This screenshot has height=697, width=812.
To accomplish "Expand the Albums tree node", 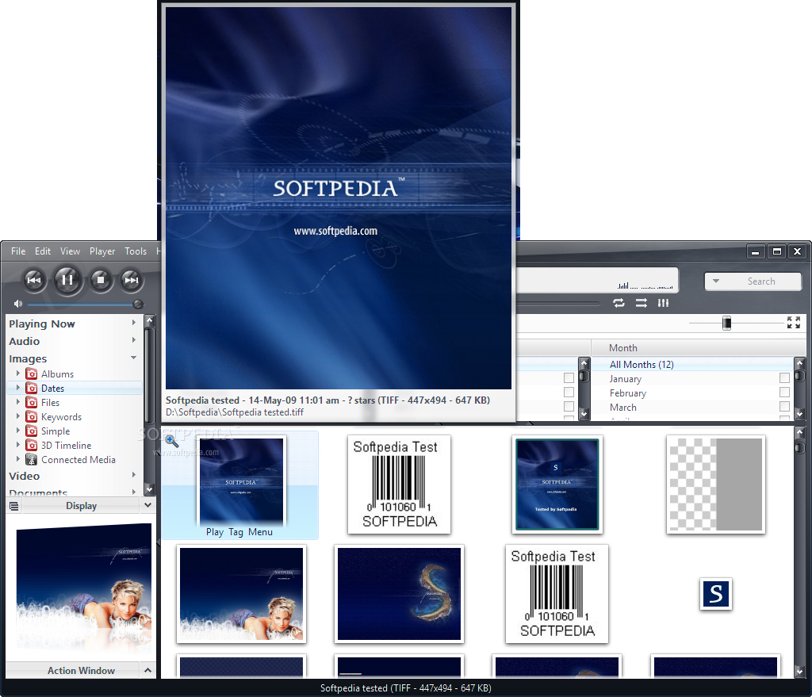I will click(x=18, y=373).
